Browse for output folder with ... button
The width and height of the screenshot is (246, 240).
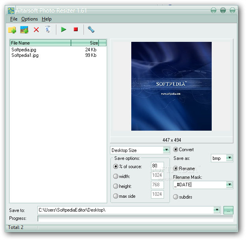[228, 210]
